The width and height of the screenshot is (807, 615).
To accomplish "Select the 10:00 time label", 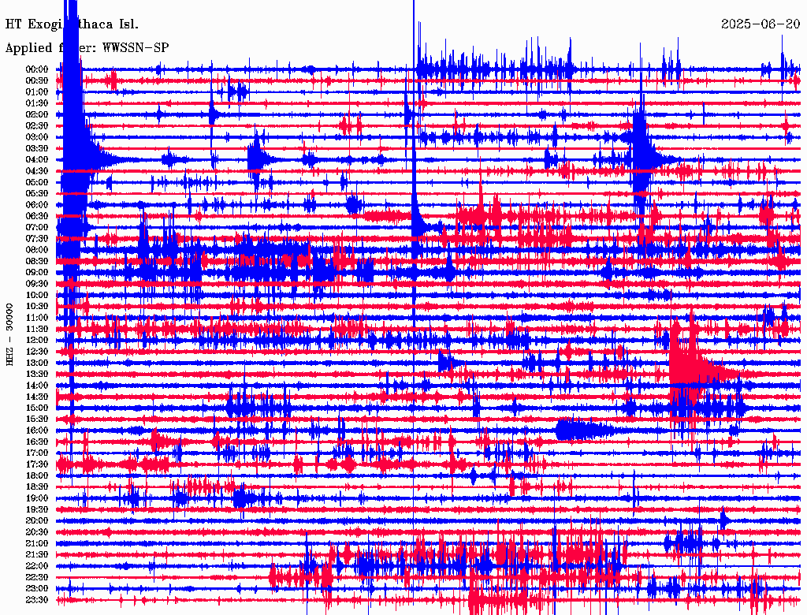I will 37,295.
